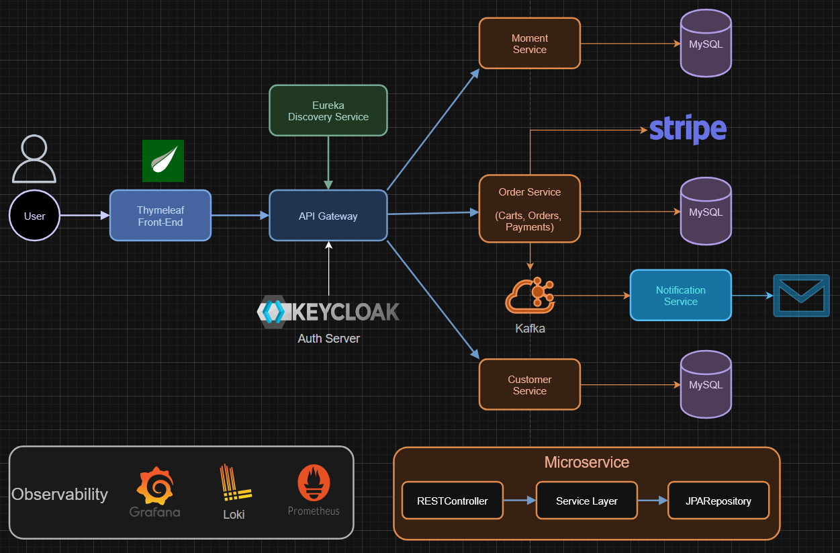840x553 pixels.
Task: Click the Eureka Discovery Service box
Action: 328,110
